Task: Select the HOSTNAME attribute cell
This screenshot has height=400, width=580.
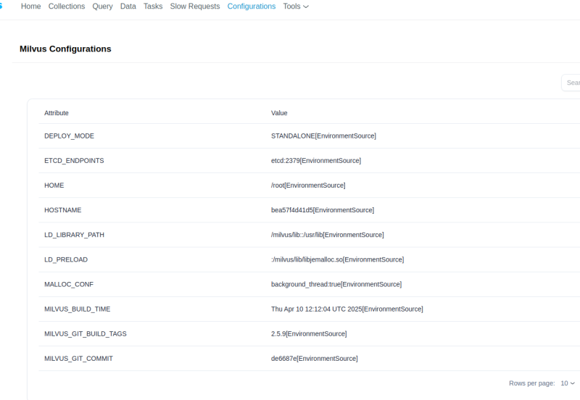Action: pos(63,210)
